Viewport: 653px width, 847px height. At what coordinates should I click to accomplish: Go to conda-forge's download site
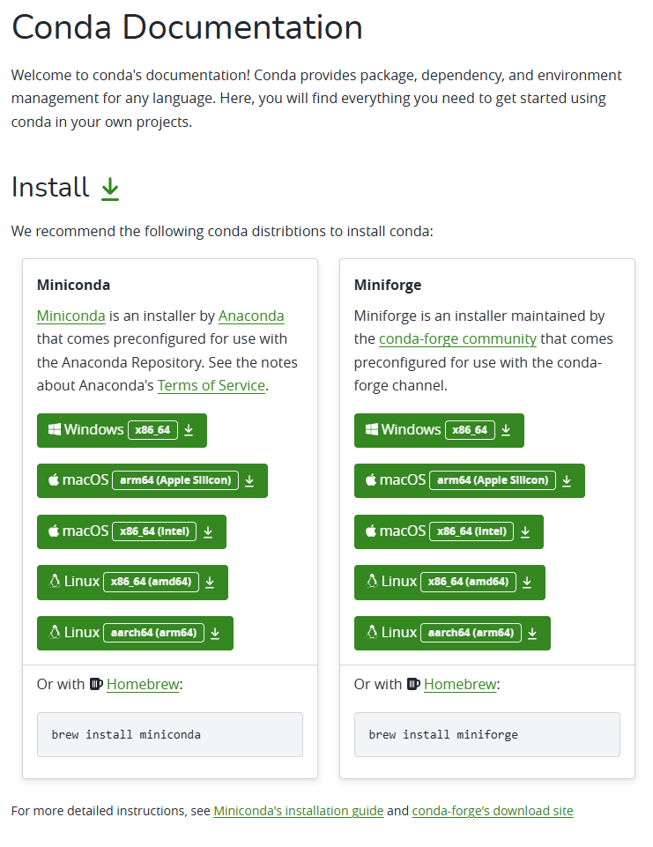tap(493, 811)
